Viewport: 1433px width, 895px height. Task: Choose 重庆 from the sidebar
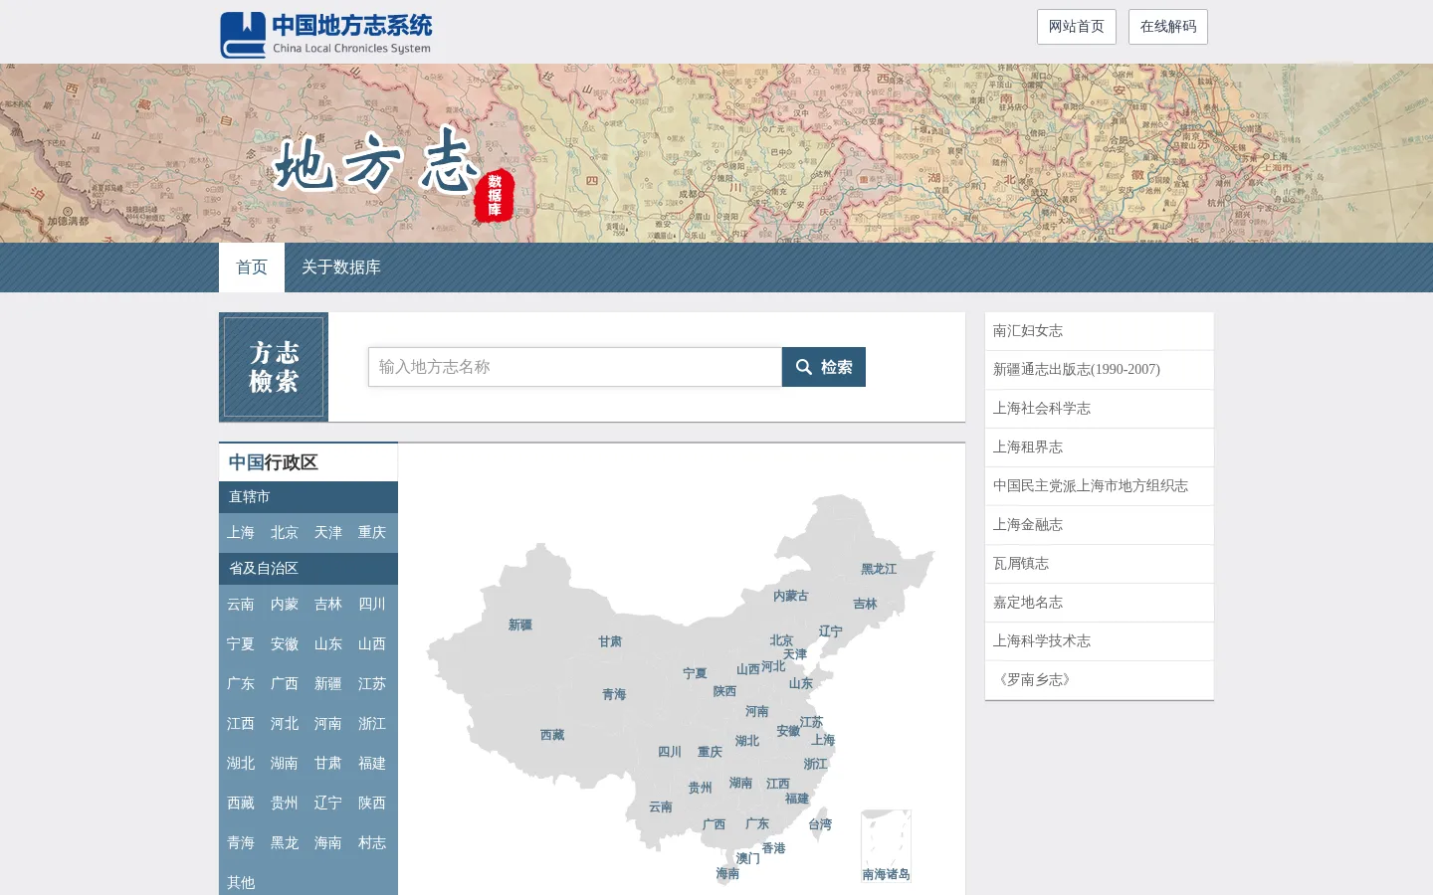[372, 533]
